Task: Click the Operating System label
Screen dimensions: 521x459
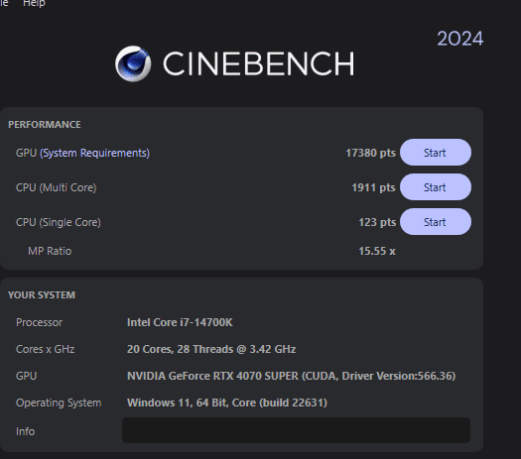Action: pyautogui.click(x=59, y=402)
